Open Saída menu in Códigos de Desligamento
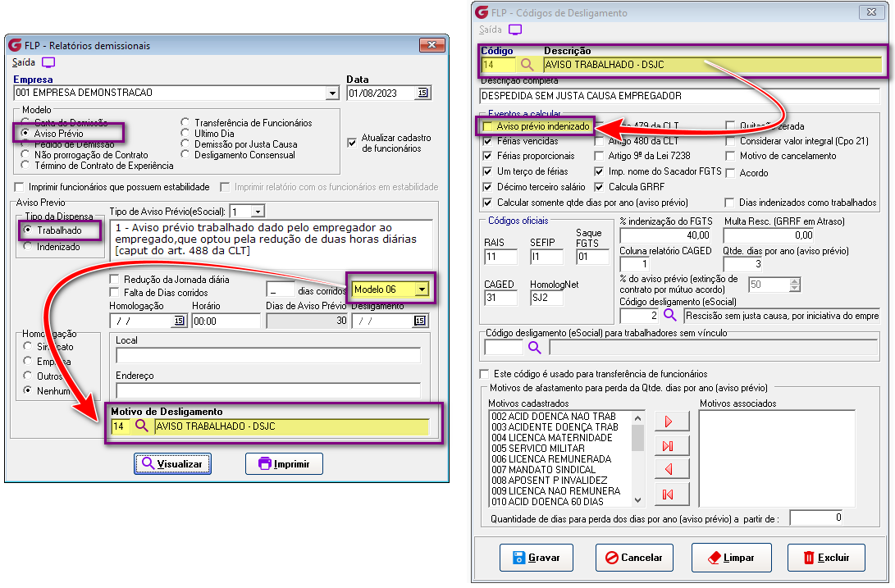This screenshot has width=895, height=588. click(x=491, y=30)
